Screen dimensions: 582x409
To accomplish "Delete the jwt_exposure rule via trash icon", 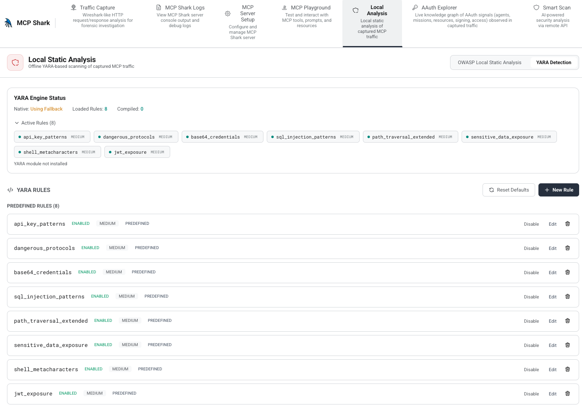I will 568,393.
